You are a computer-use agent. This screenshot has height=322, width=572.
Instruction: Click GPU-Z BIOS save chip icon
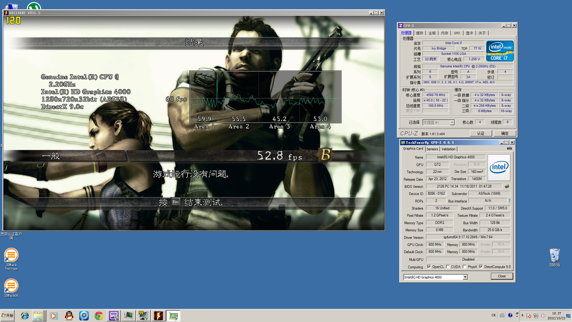coord(507,186)
